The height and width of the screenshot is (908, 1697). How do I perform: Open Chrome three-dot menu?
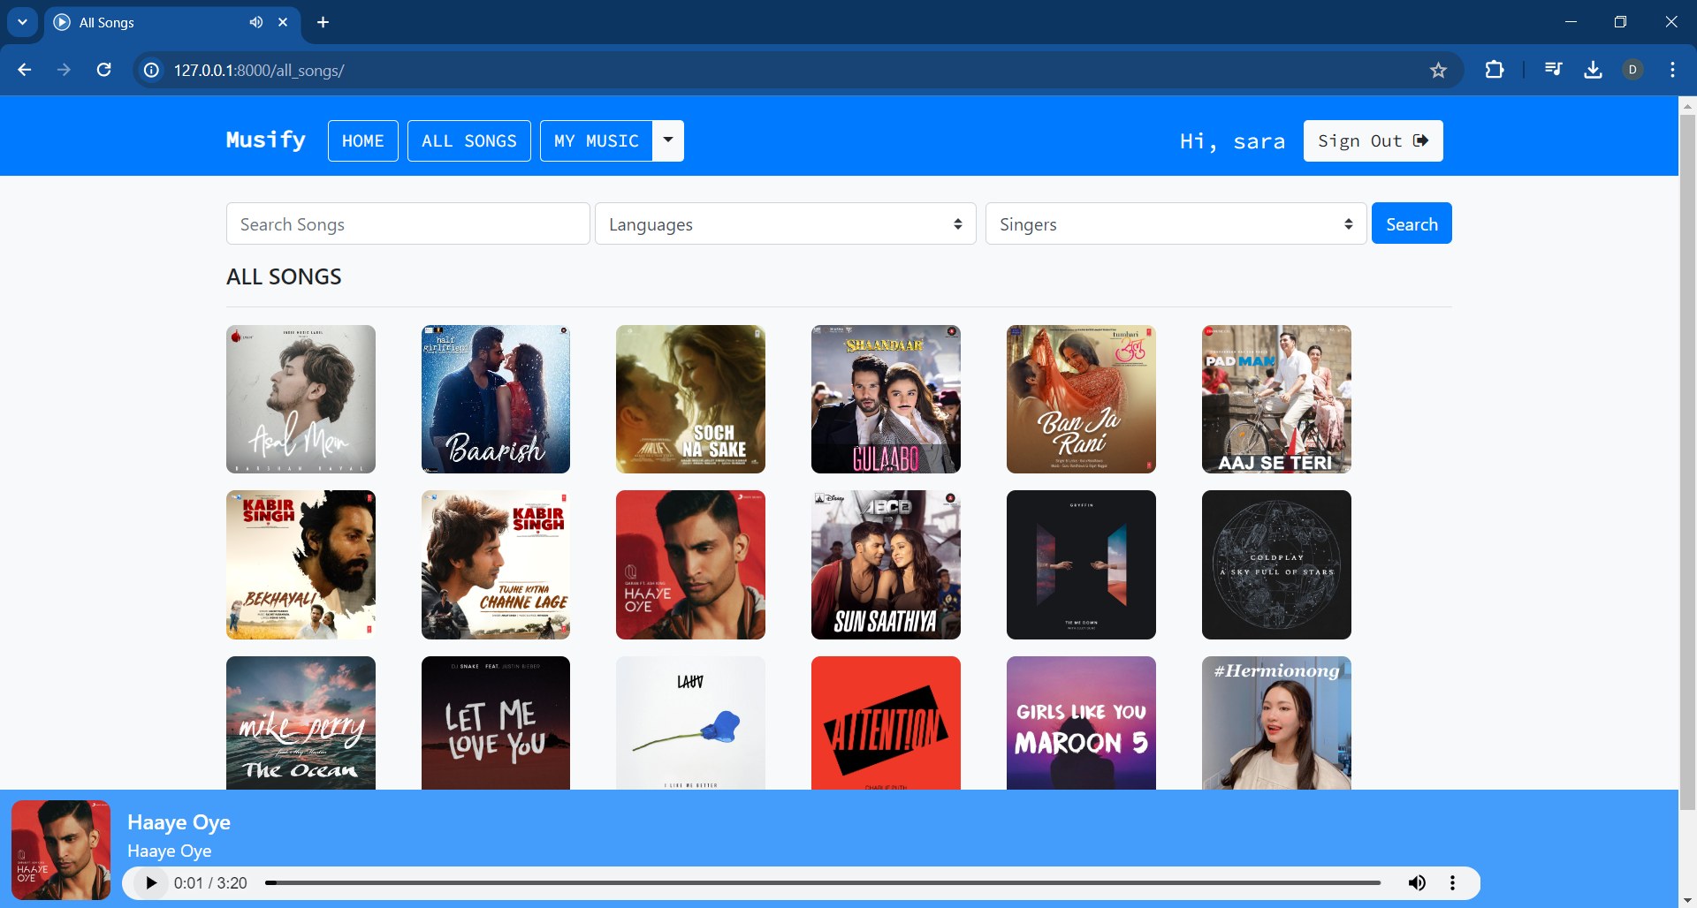coord(1672,70)
